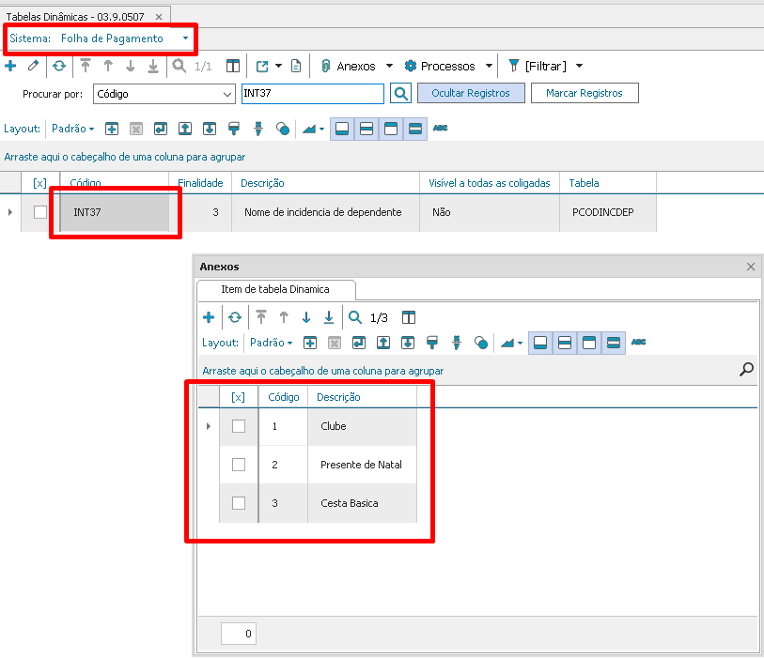Image resolution: width=764 pixels, height=658 pixels.
Task: Click the edit pencil icon in main toolbar
Action: (33, 66)
